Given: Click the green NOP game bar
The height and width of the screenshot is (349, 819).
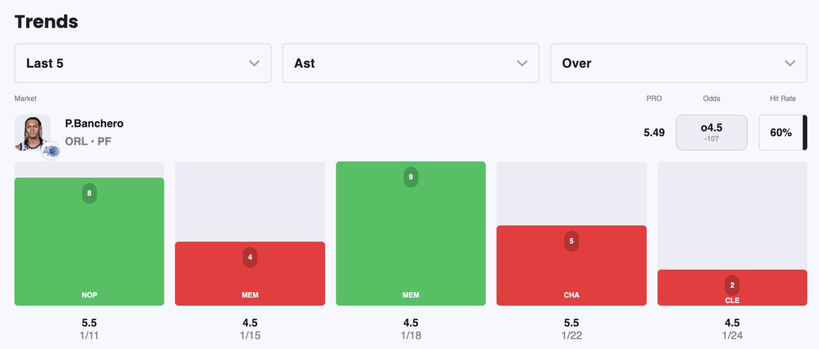Looking at the screenshot, I should tap(89, 246).
